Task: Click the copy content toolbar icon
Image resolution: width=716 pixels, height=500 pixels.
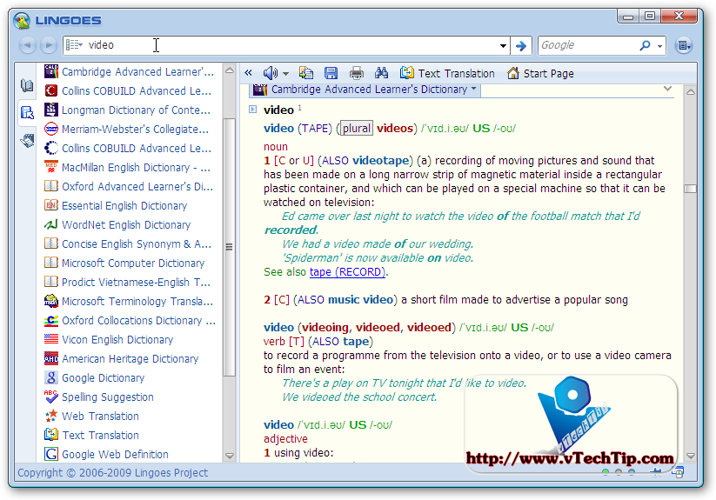Action: point(306,72)
